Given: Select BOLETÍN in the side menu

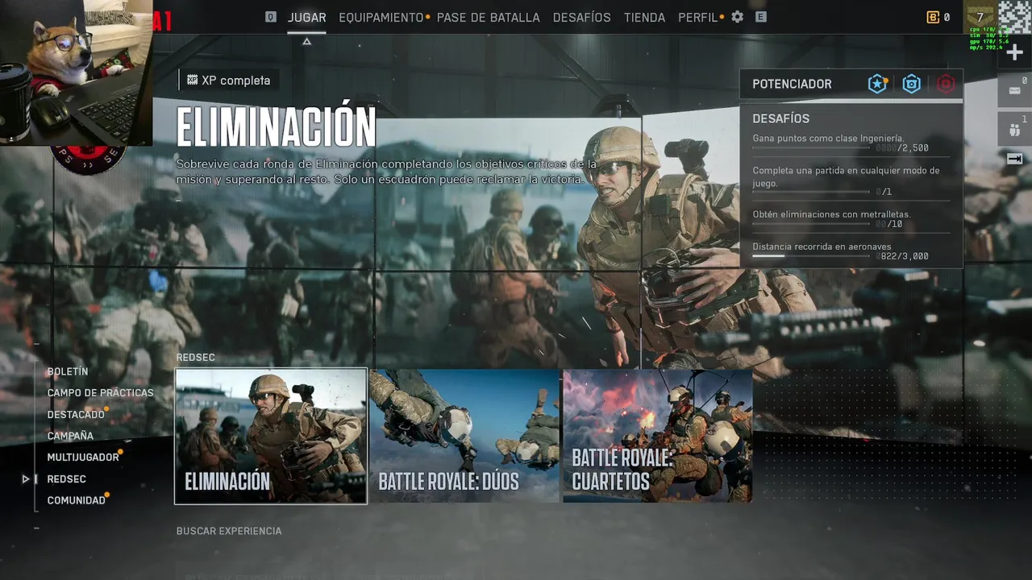Looking at the screenshot, I should coord(68,371).
